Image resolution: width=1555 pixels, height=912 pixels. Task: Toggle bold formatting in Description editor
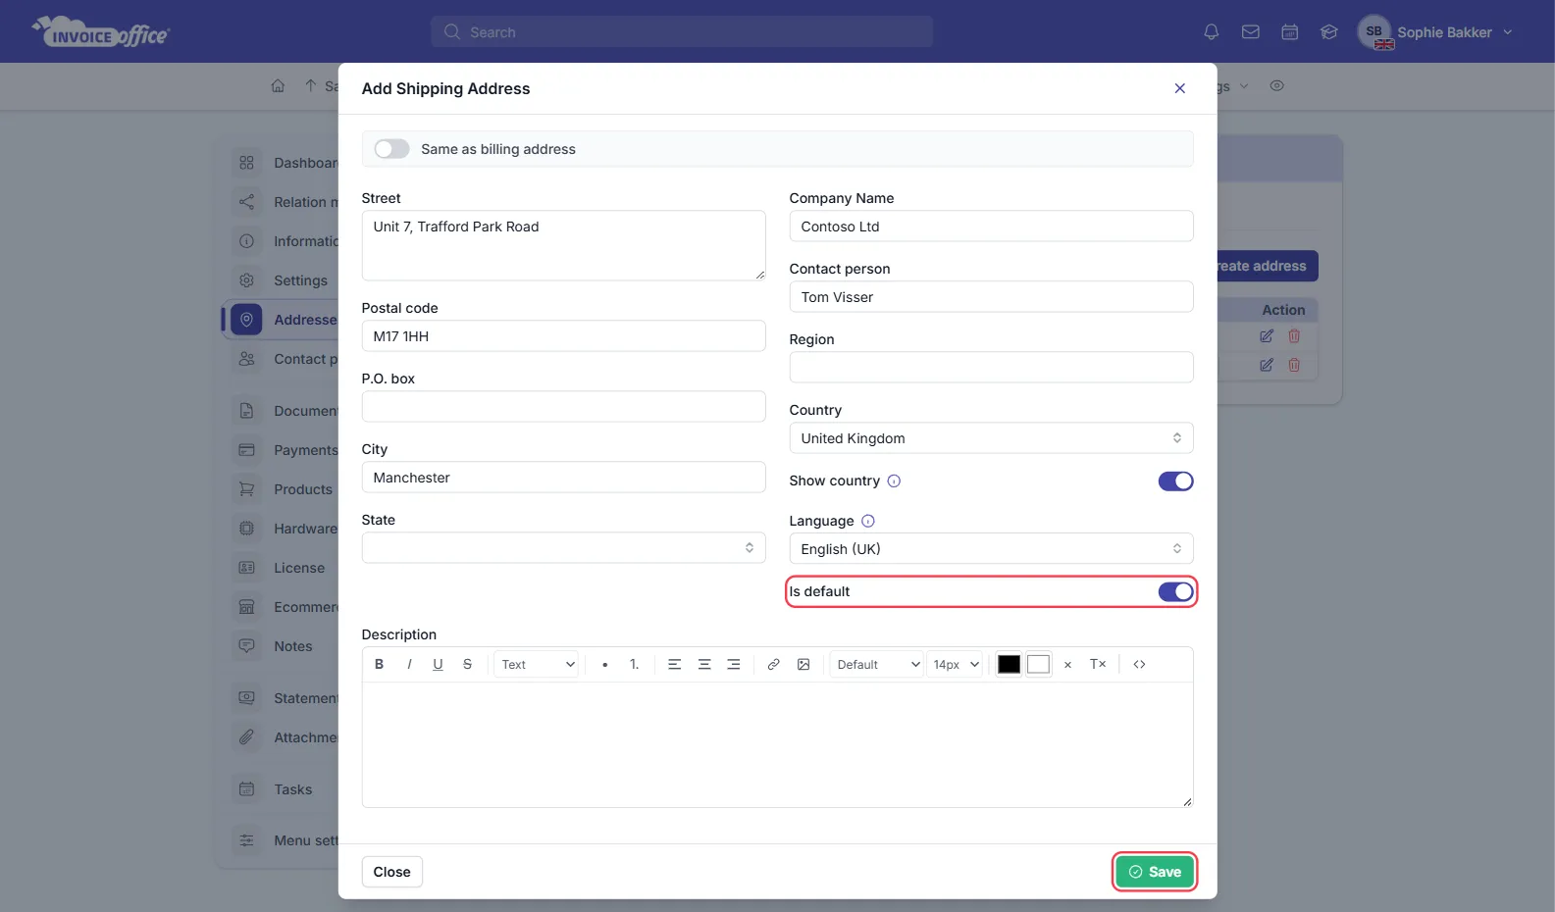379,665
